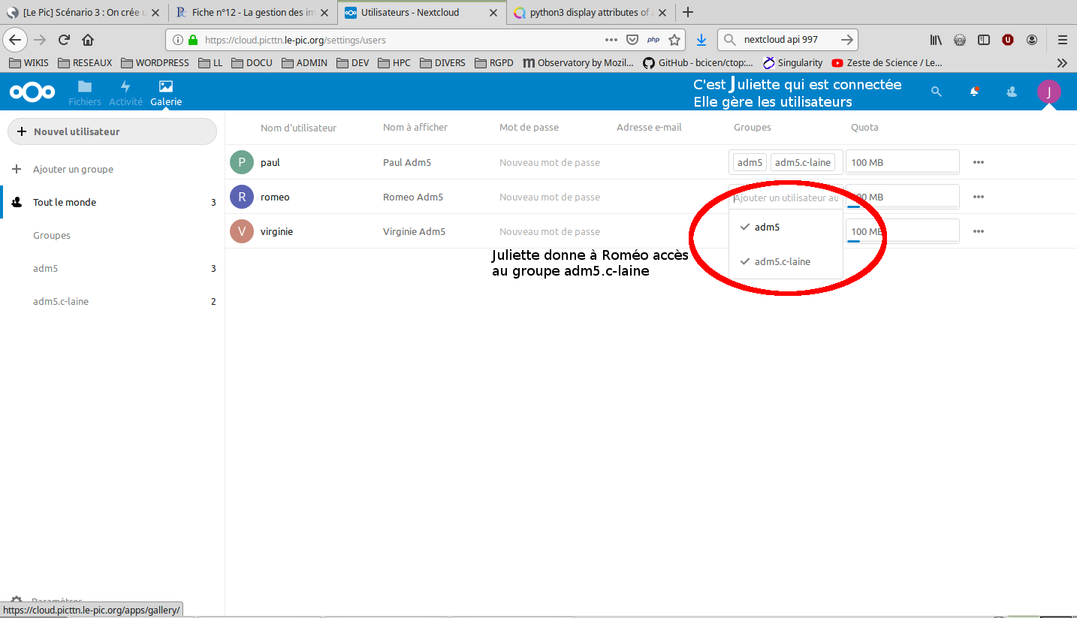Open paul's groups selector

(786, 162)
